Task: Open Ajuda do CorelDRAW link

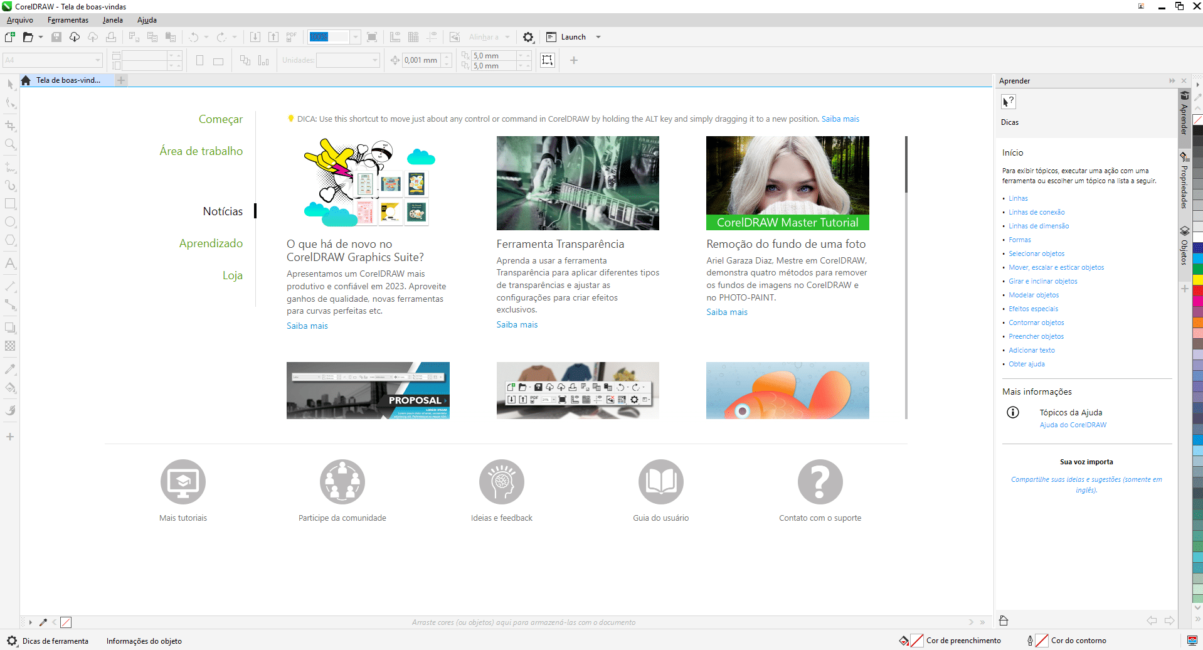Action: pyautogui.click(x=1073, y=425)
